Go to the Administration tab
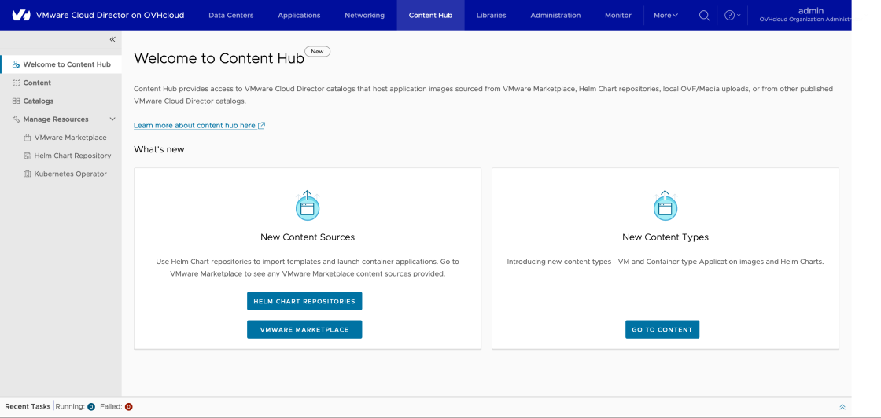 555,15
